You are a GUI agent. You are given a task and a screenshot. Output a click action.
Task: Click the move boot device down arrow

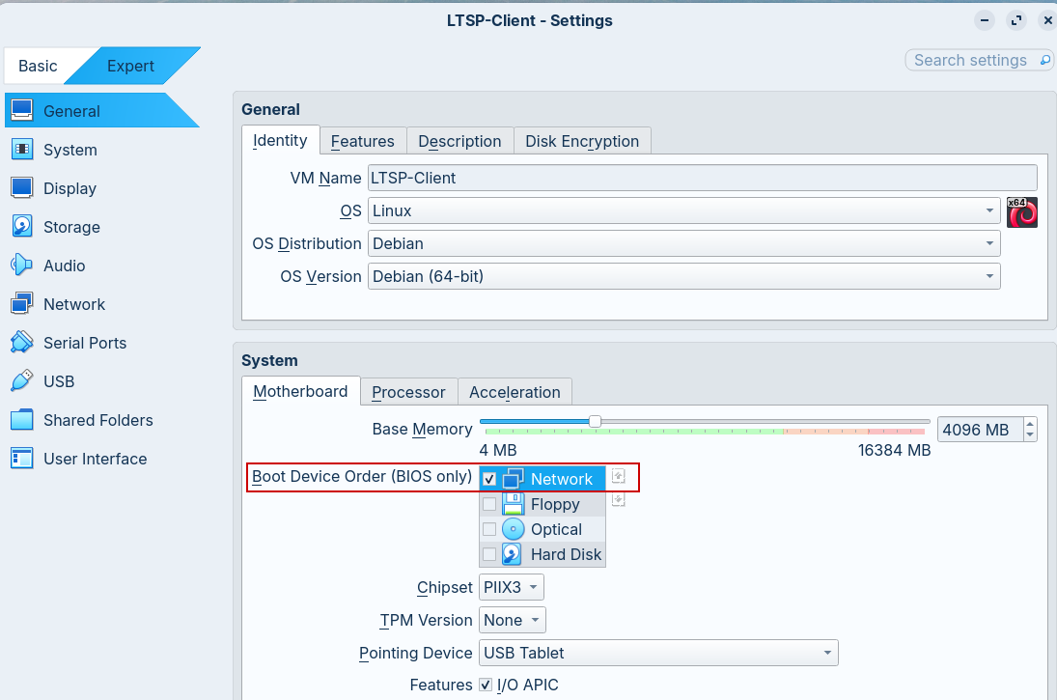[x=618, y=500]
